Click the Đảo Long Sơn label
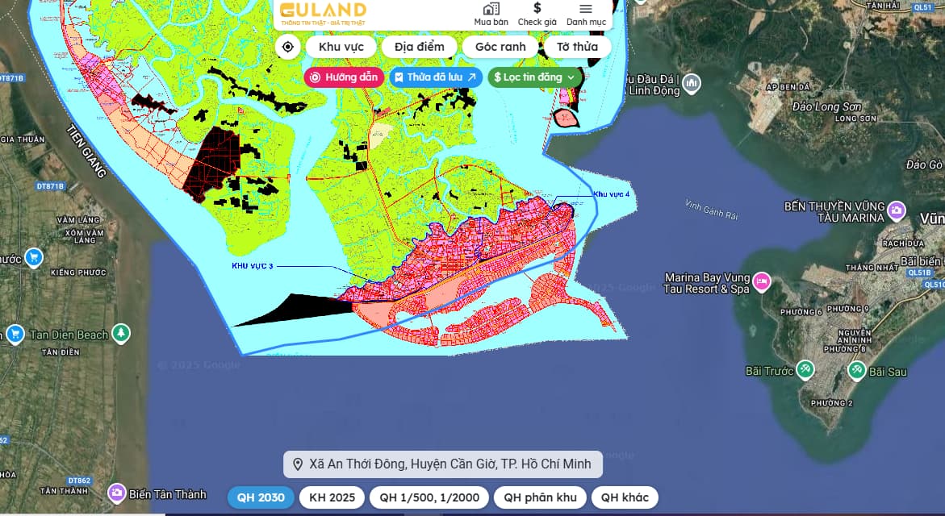 point(827,106)
